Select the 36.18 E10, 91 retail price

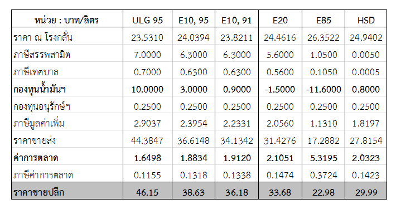(236, 191)
